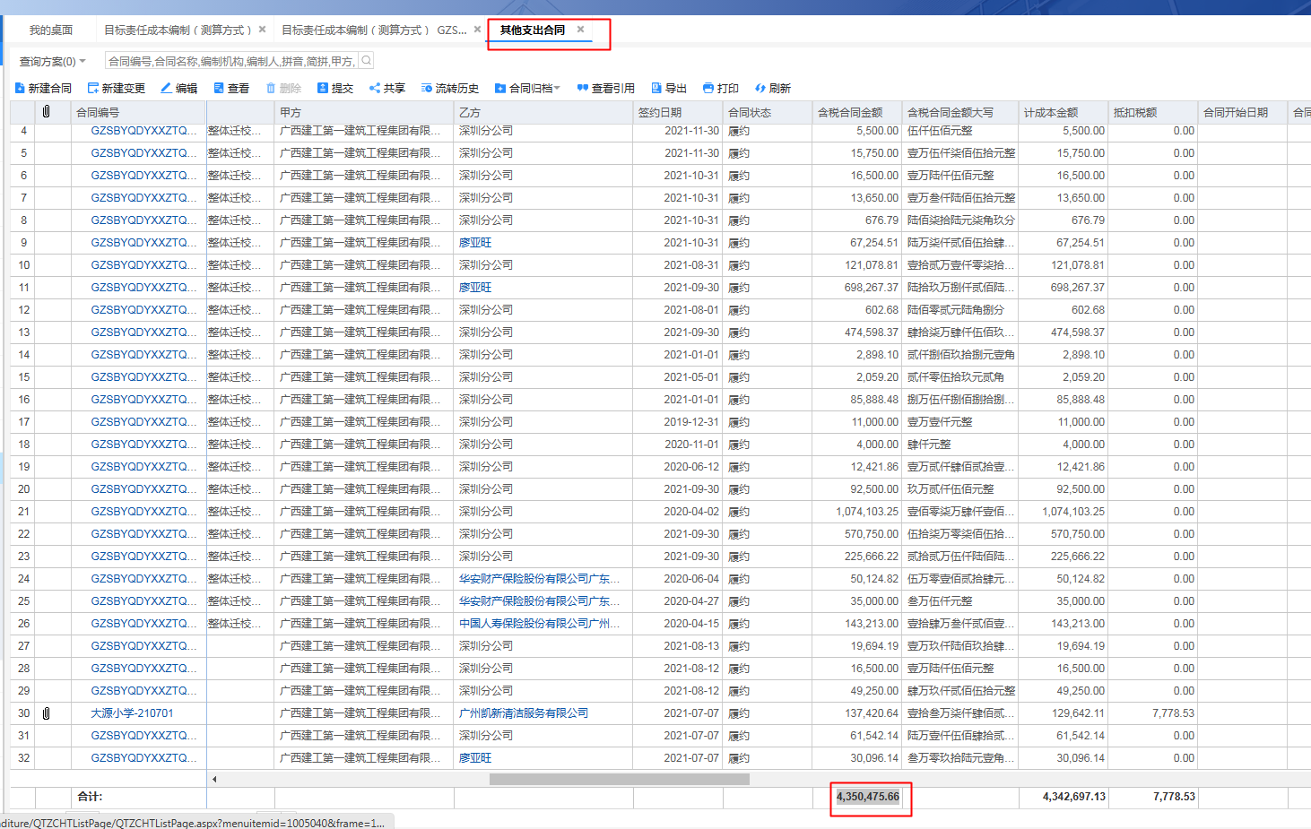Switch to the 我的桌面 tab
This screenshot has width=1311, height=829.
[51, 30]
